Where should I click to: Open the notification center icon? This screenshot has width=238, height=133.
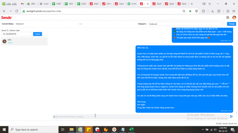[x=233, y=130]
